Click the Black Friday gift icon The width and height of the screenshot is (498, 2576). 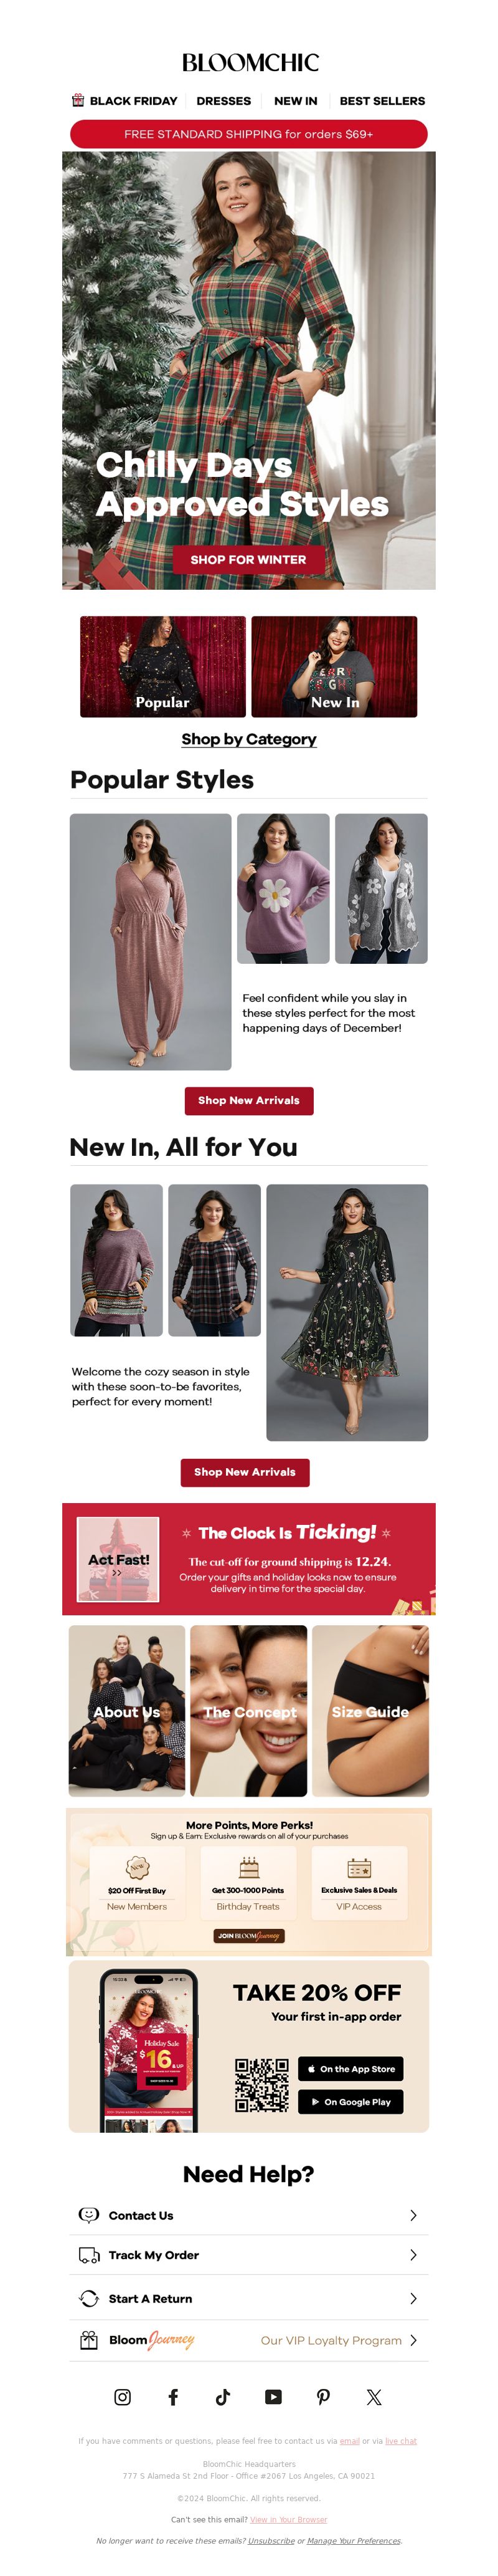click(x=78, y=100)
